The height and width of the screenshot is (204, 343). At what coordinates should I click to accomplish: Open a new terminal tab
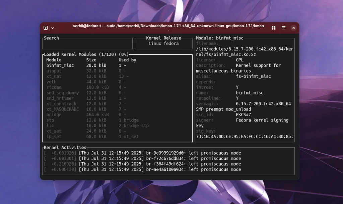point(45,28)
